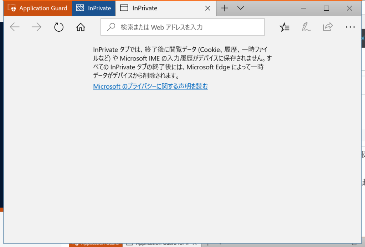Viewport: 365px width, 247px height.
Task: Share this page via share icon
Action: tap(328, 27)
